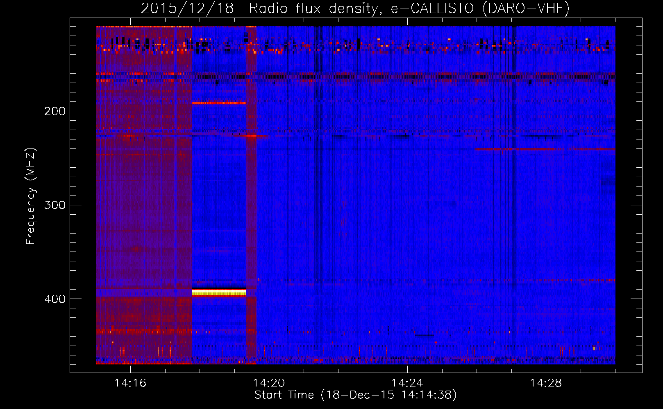Click the "14:28" time tick label
Viewport: 663px width, 409px height.
pos(546,383)
